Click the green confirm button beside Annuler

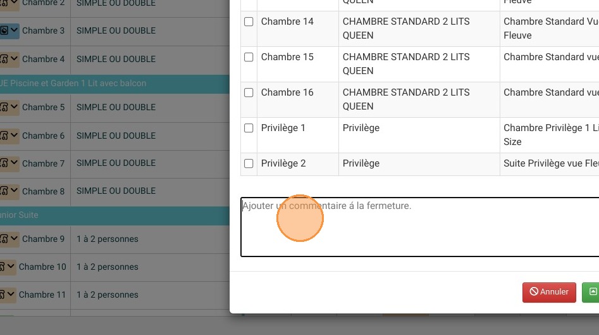pos(591,292)
